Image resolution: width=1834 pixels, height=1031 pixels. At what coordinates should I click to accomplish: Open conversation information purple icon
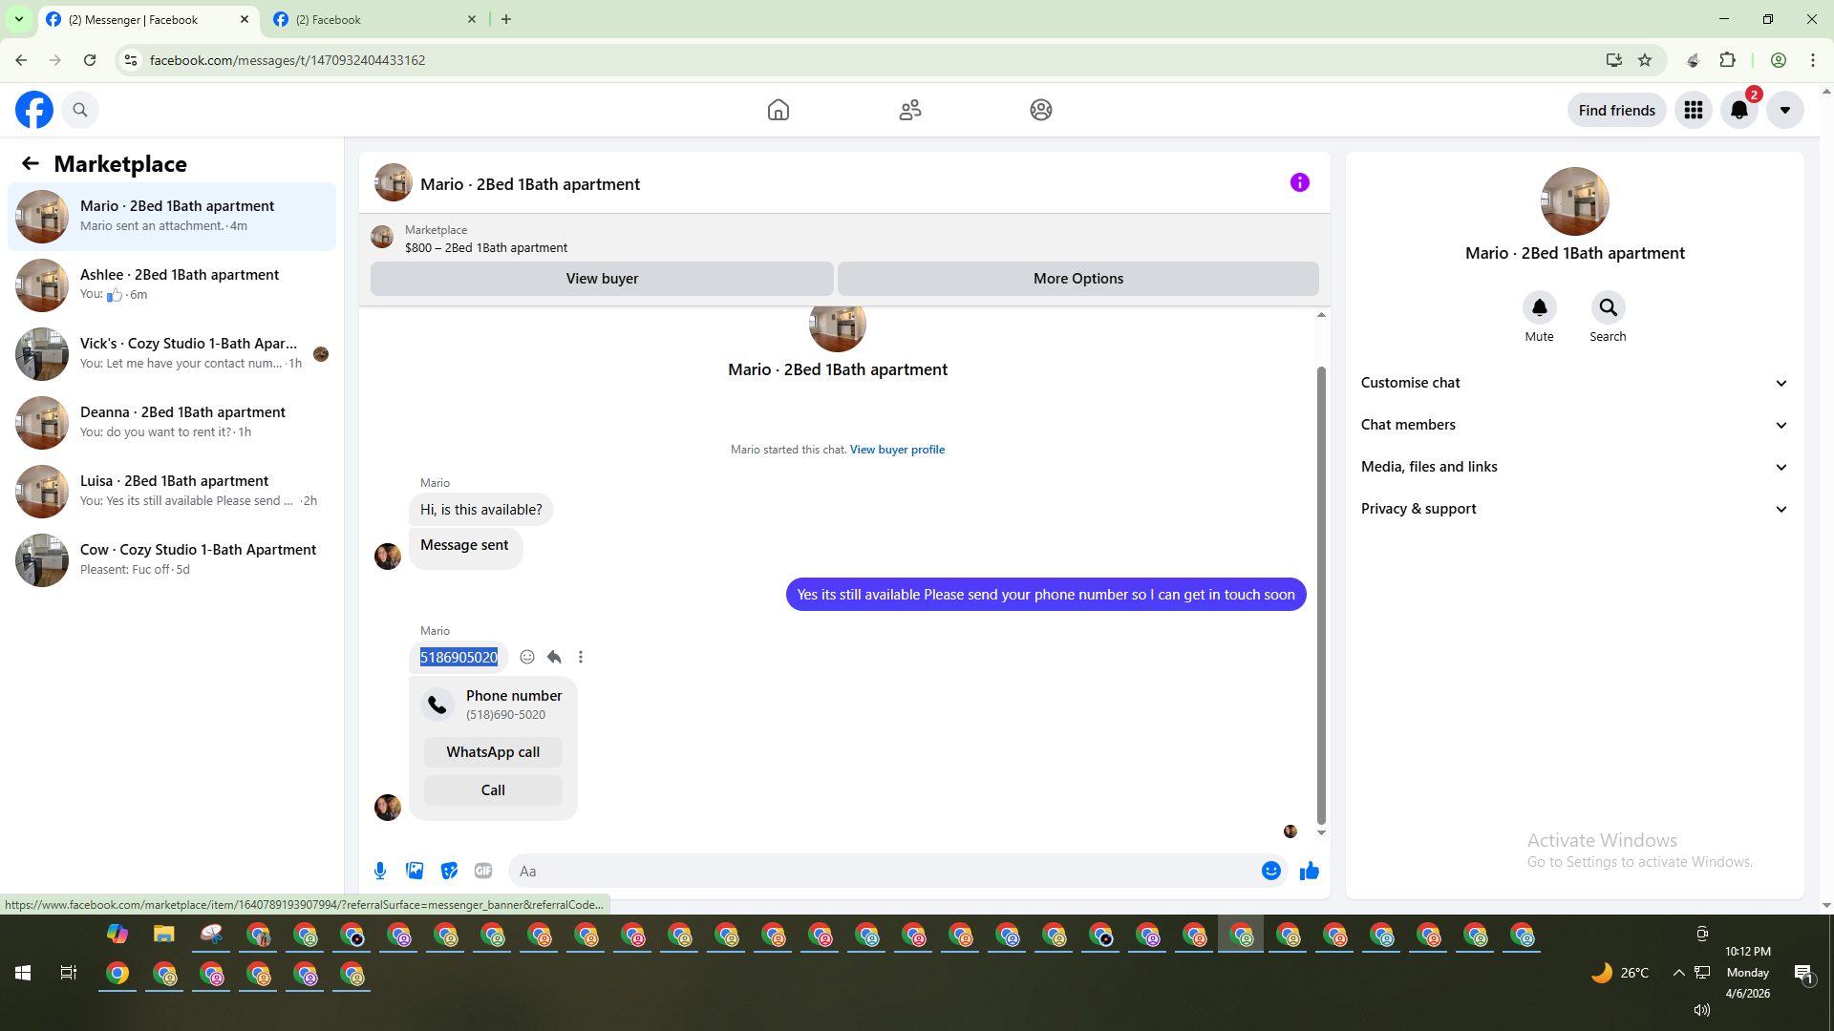[x=1300, y=182]
